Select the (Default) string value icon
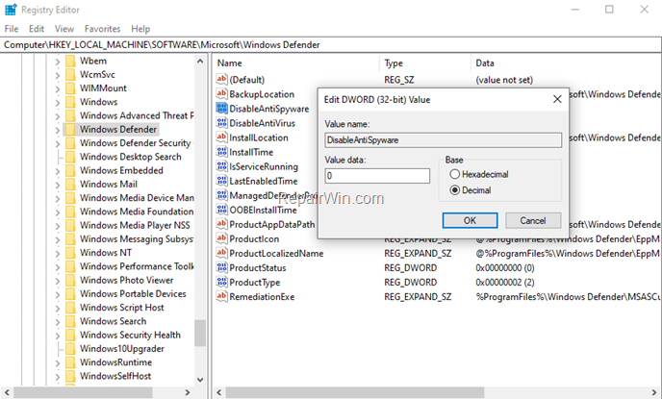Viewport: 662px width, 399px height. tap(221, 79)
